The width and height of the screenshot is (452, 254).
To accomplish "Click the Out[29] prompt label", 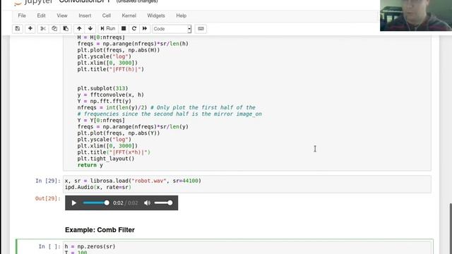I will tap(48, 198).
